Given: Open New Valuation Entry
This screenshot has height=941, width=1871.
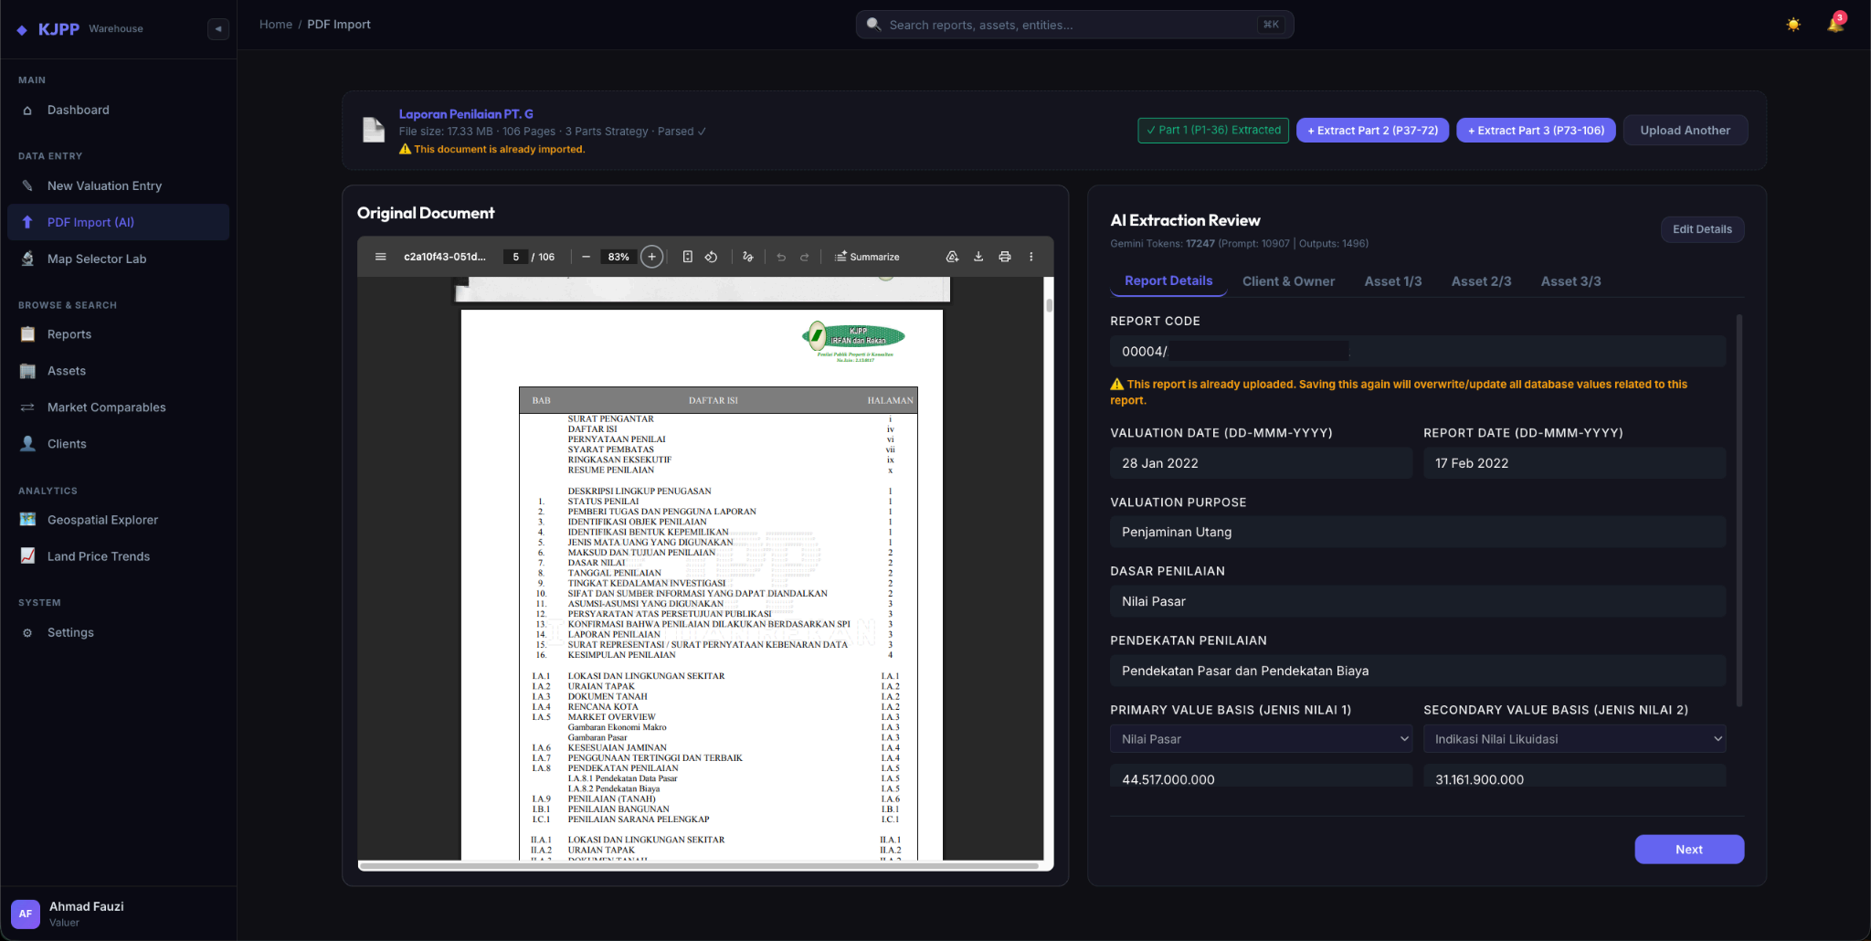Looking at the screenshot, I should pyautogui.click(x=119, y=185).
